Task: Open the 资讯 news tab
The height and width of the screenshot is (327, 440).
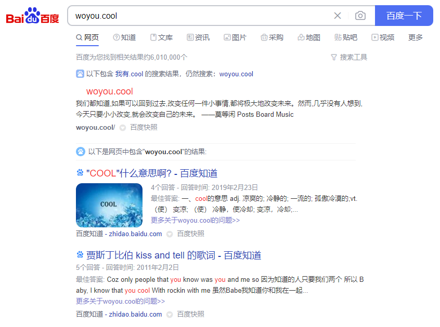Action: tap(198, 37)
